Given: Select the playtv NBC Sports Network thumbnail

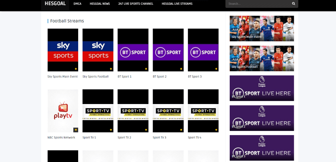Looking at the screenshot, I should pos(63,111).
